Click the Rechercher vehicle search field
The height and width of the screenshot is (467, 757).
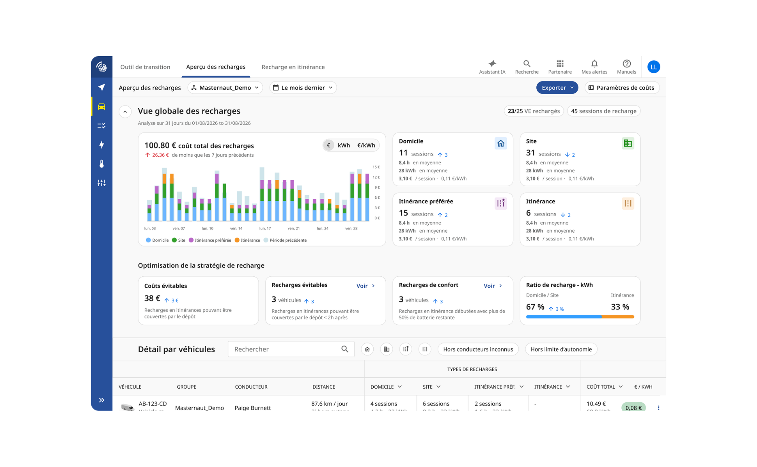[291, 349]
